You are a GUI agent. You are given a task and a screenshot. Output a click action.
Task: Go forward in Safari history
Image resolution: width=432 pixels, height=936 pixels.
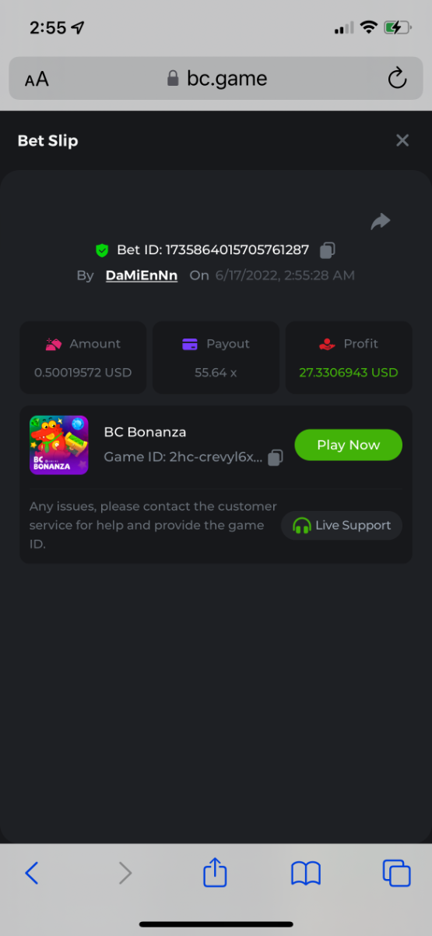(x=125, y=873)
